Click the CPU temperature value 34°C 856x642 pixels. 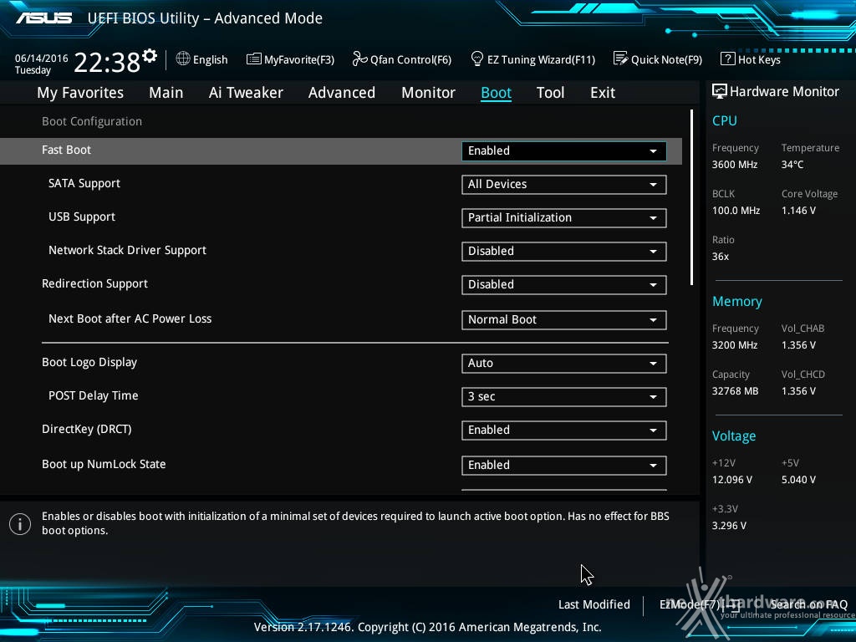pyautogui.click(x=792, y=165)
